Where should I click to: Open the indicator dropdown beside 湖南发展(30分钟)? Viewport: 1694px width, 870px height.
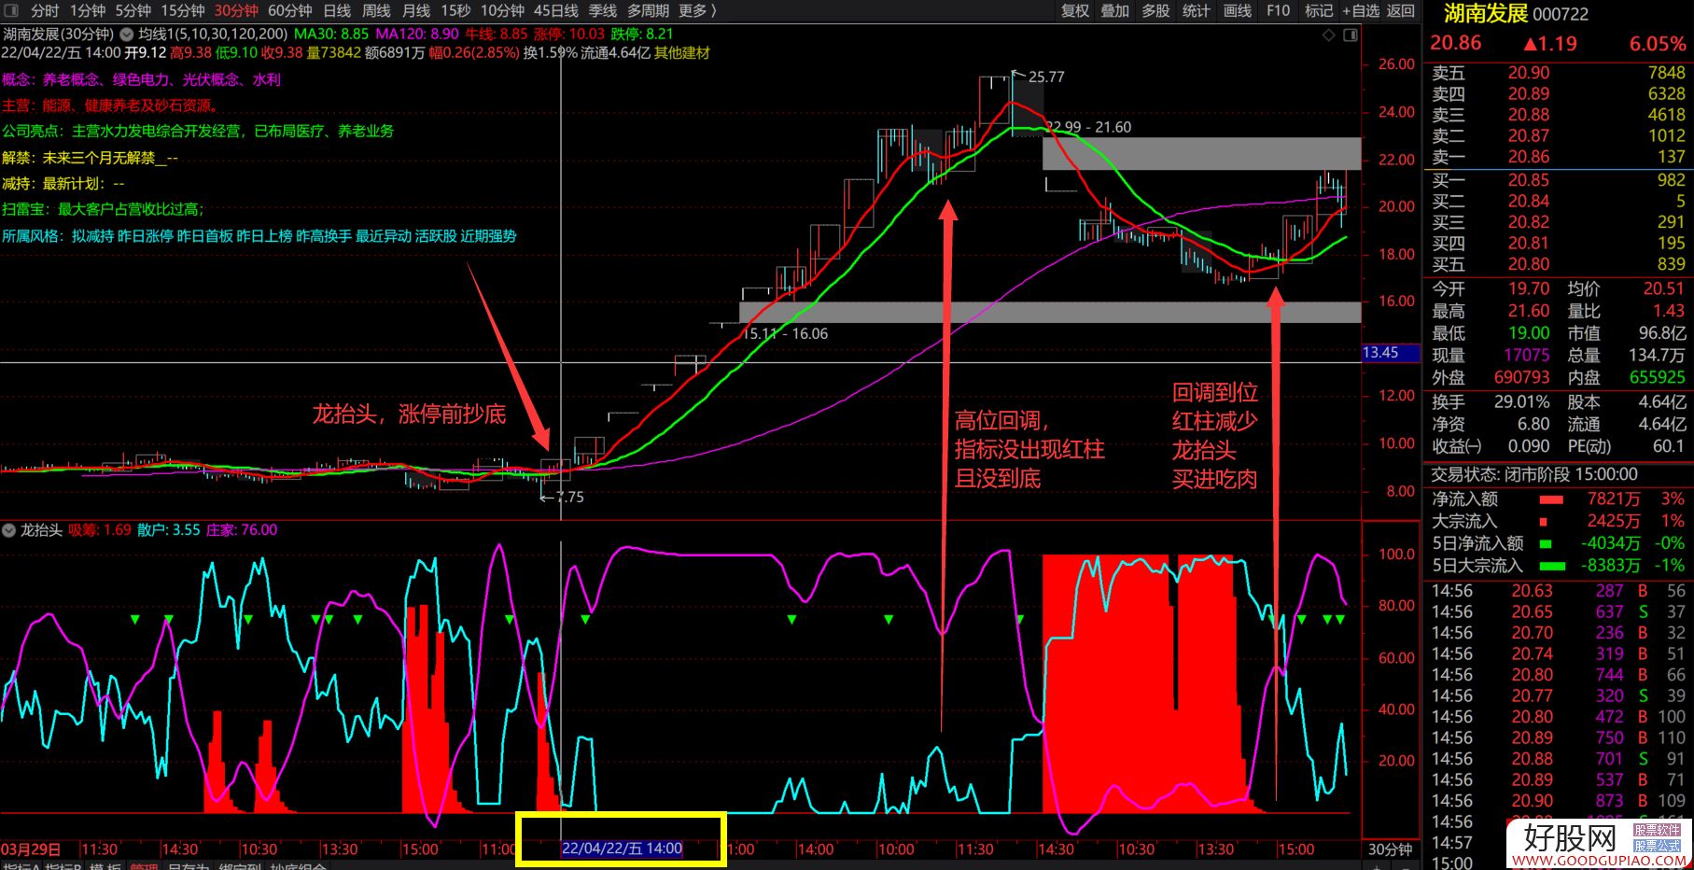coord(127,35)
